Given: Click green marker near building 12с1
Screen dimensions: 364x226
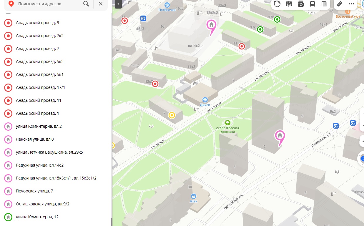Looking at the screenshot, I should point(277,20).
